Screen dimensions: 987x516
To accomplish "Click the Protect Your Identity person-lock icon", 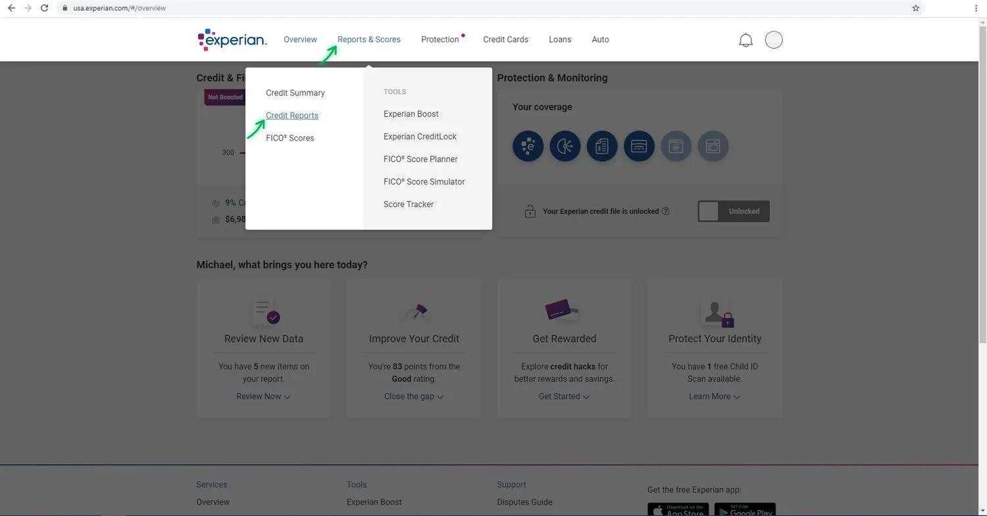I will click(717, 313).
